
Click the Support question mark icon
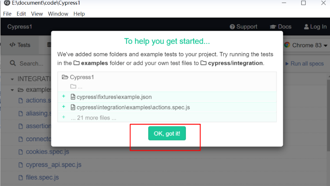click(x=232, y=27)
